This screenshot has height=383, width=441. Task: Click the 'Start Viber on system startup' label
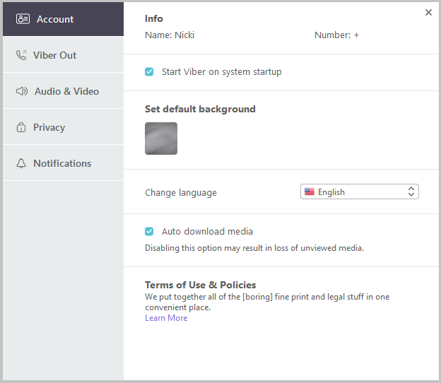221,72
